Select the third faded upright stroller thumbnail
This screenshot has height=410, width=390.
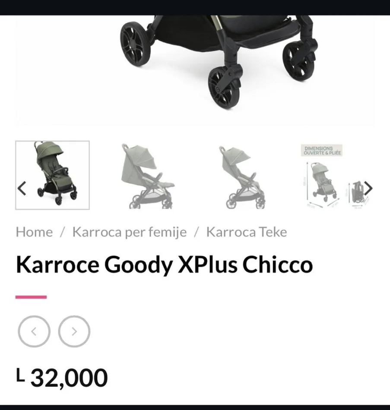pyautogui.click(x=244, y=177)
